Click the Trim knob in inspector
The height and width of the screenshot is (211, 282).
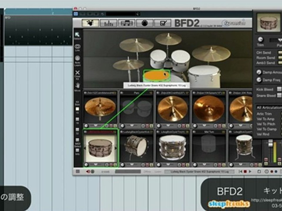pyautogui.click(x=261, y=39)
